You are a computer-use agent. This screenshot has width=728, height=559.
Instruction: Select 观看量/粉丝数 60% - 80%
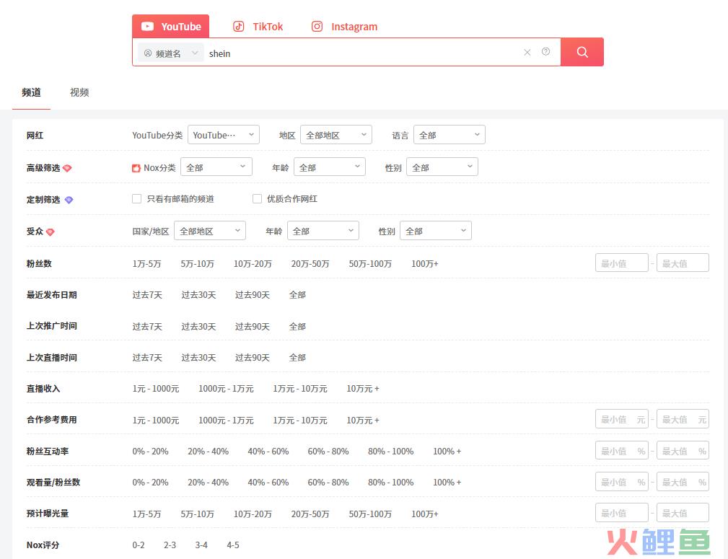tap(328, 483)
